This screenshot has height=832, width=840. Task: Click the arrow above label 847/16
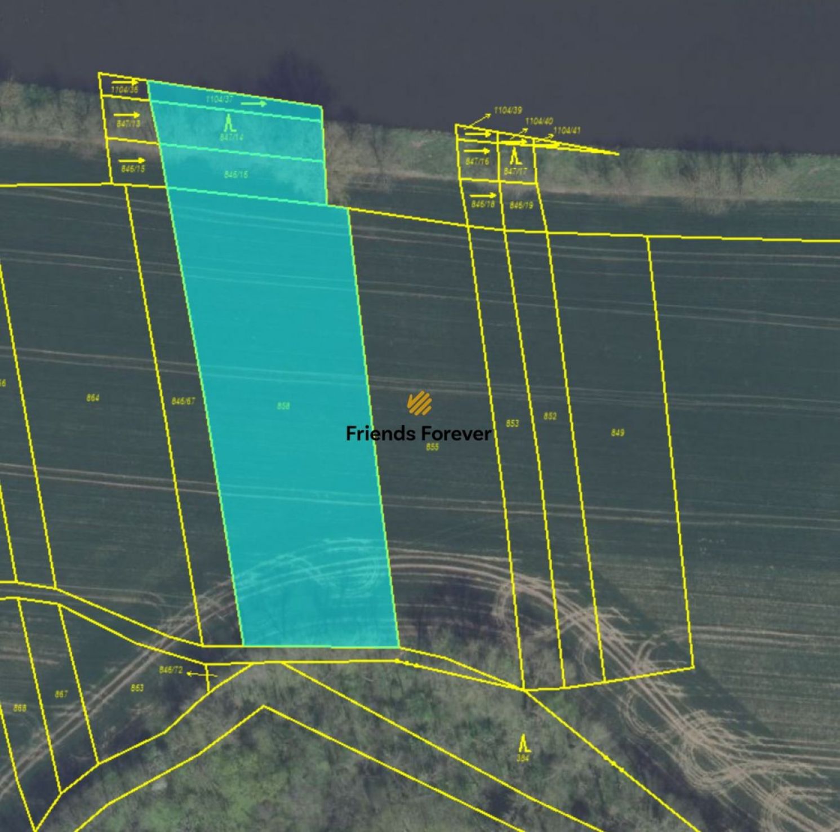coord(477,151)
